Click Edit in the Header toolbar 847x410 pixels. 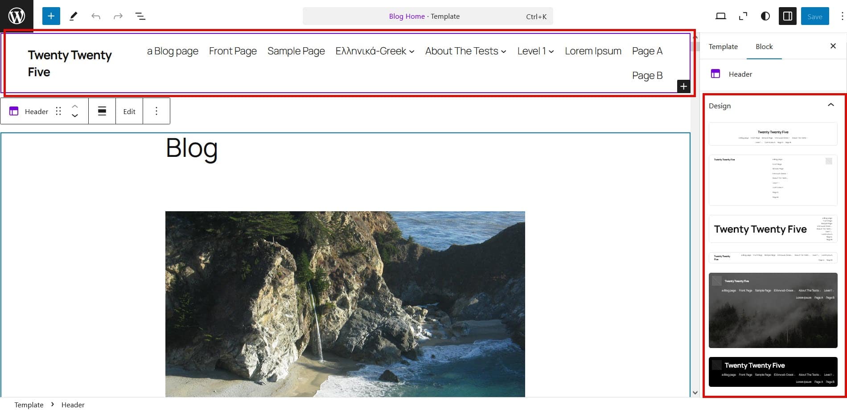point(129,111)
